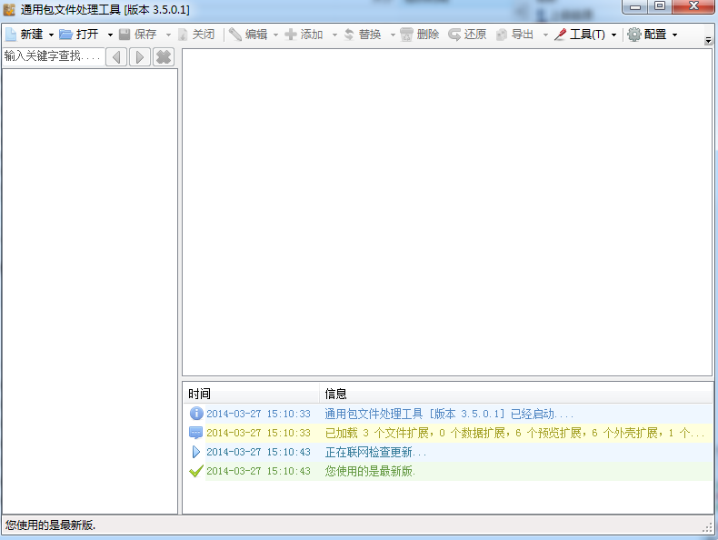Viewport: 718px width, 540px height.
Task: Click the green checkmark log icon
Action: pyautogui.click(x=196, y=471)
